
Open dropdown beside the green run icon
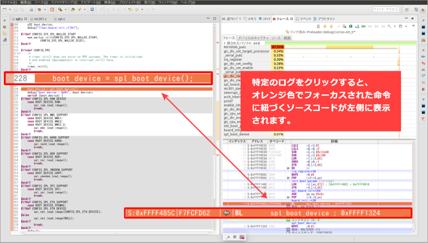[65, 10]
